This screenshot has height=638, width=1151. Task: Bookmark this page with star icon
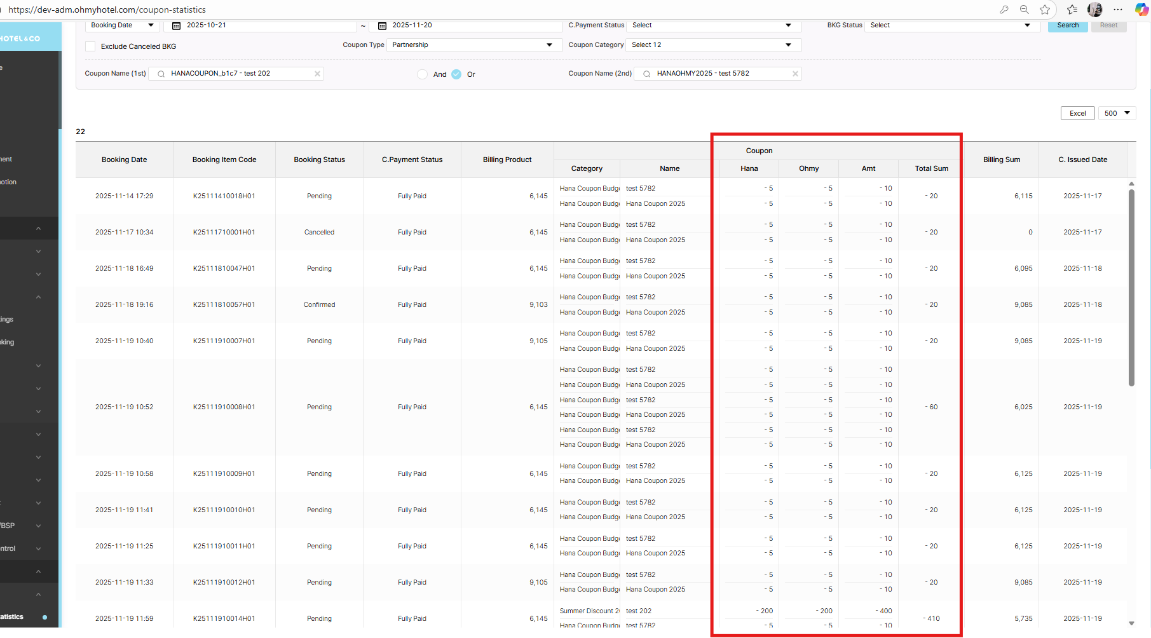click(1045, 10)
